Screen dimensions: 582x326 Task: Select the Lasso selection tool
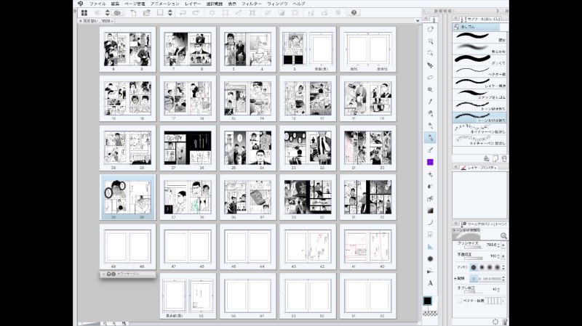tap(430, 78)
